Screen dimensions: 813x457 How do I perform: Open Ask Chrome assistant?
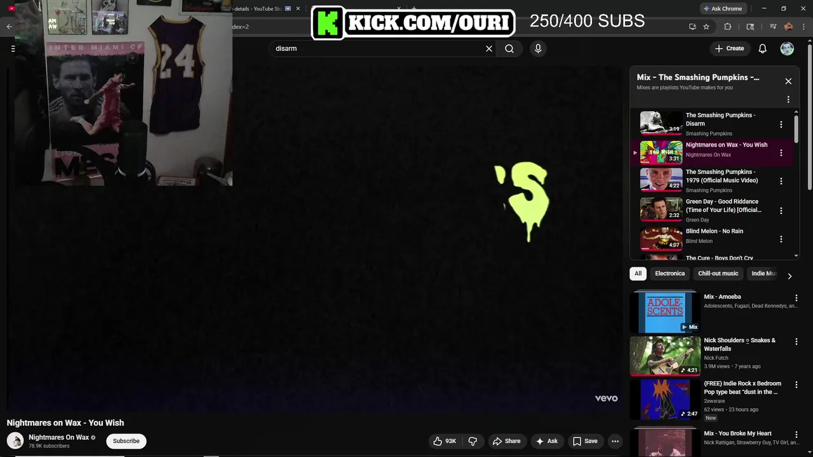tap(723, 8)
